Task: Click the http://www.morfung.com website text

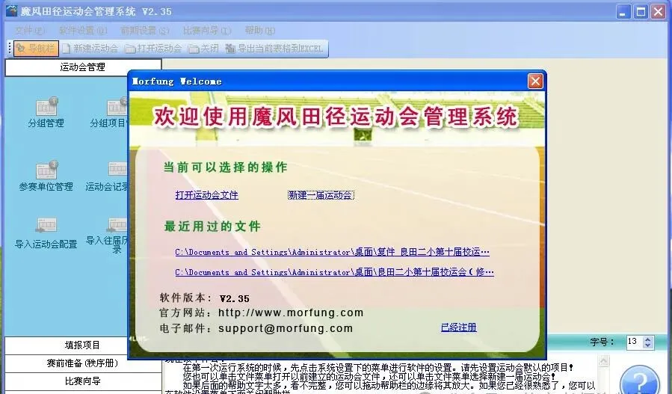Action: coord(291,313)
